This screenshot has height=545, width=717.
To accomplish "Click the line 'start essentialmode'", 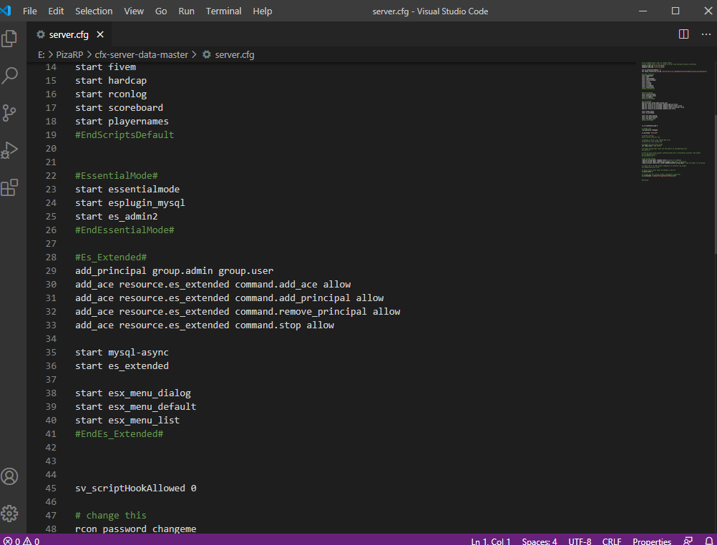I will 127,190.
